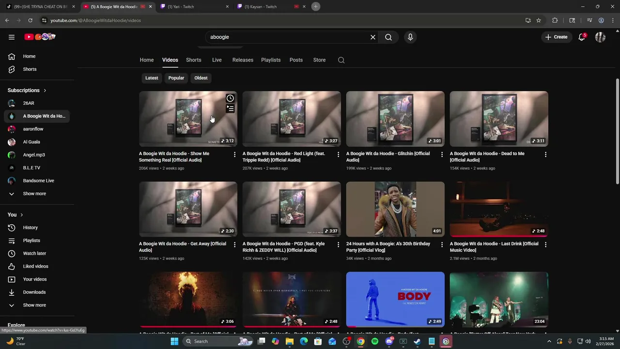Open Discord from the taskbar

coord(389,341)
